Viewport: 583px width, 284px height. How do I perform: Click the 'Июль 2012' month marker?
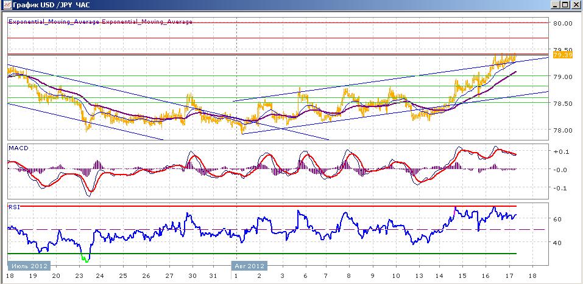click(29, 266)
